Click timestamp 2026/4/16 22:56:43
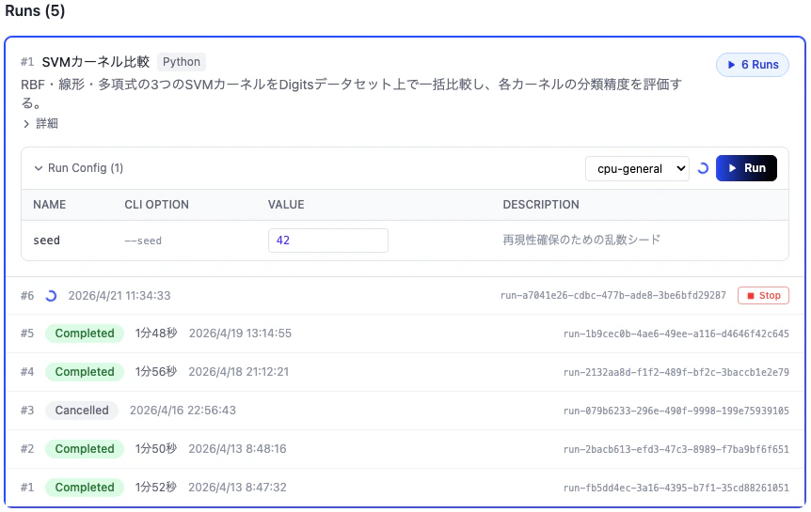Image resolution: width=811 pixels, height=512 pixels. click(x=183, y=411)
